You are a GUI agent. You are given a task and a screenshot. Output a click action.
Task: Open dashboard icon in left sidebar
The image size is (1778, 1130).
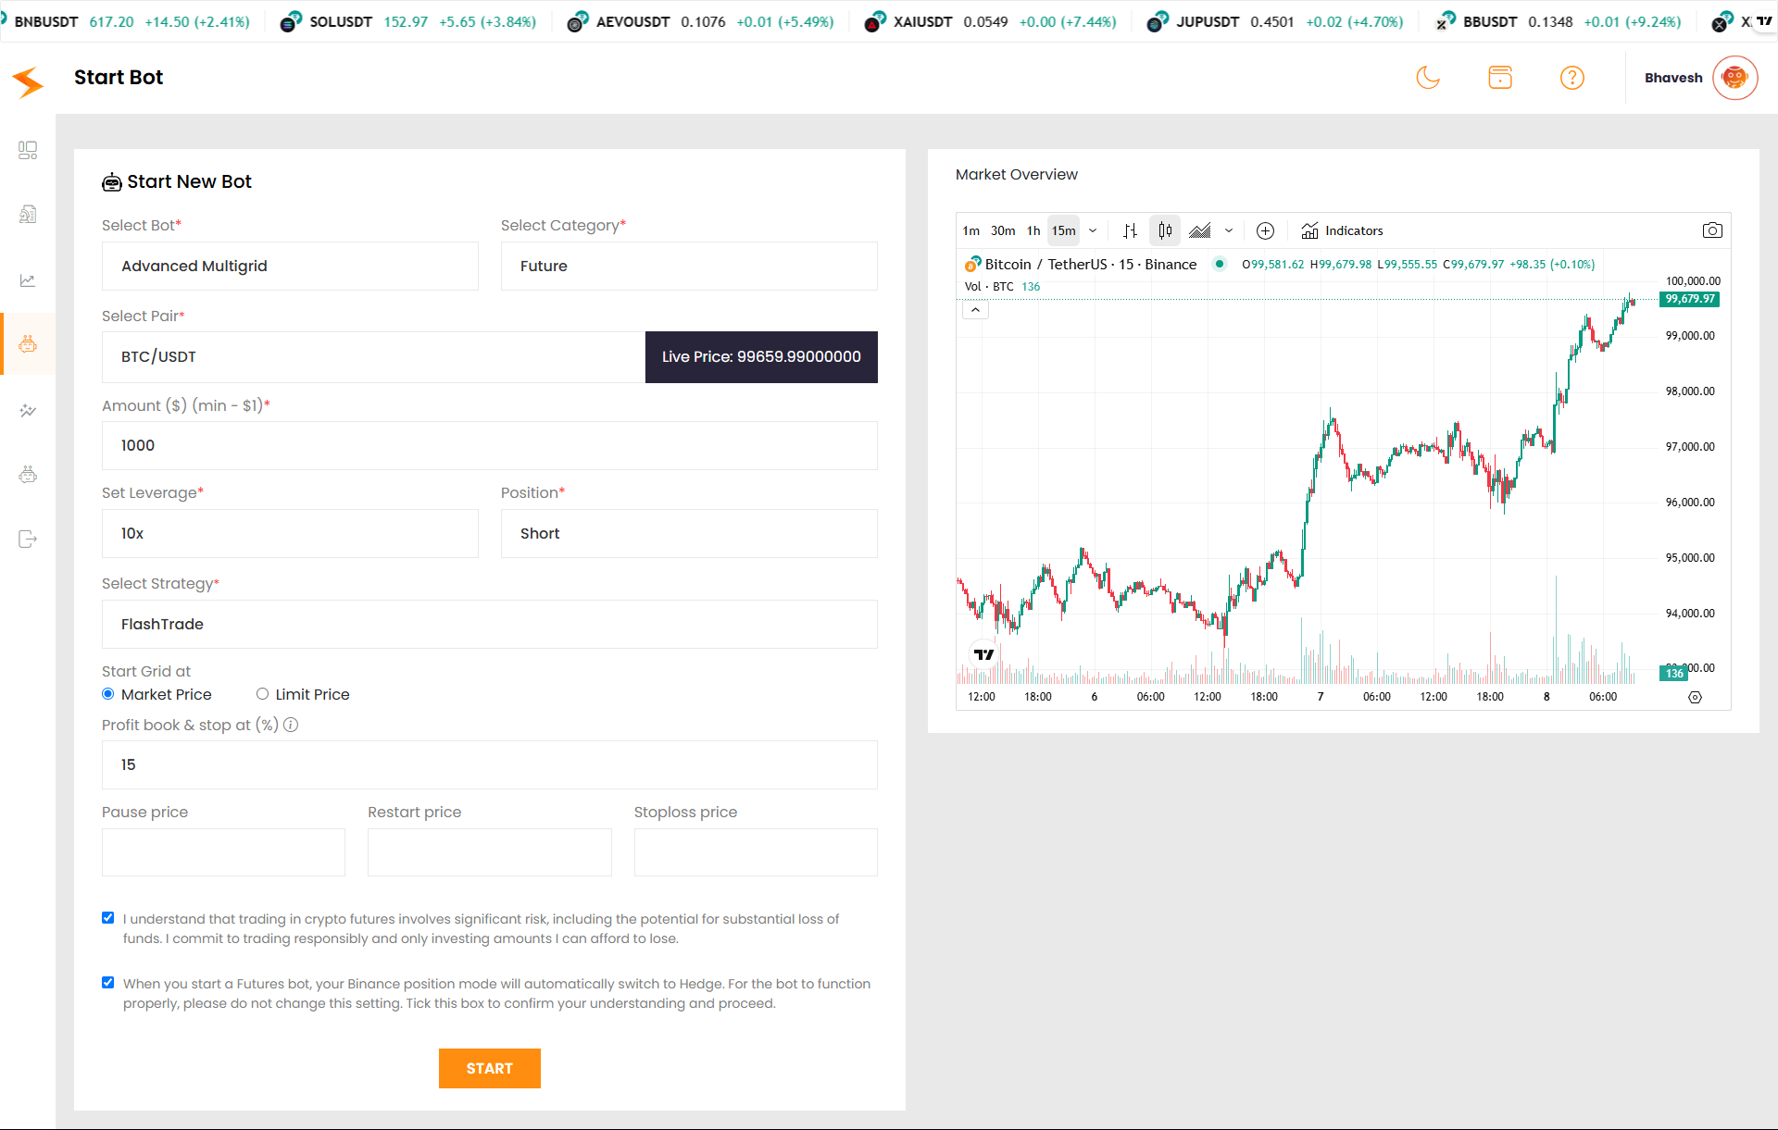tap(28, 150)
